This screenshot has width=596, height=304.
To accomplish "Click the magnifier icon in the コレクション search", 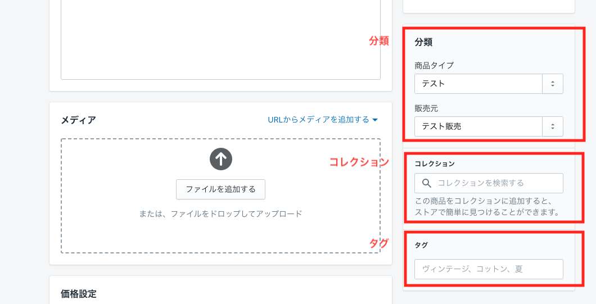I will pyautogui.click(x=427, y=183).
